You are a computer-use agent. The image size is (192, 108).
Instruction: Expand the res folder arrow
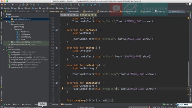(7, 47)
